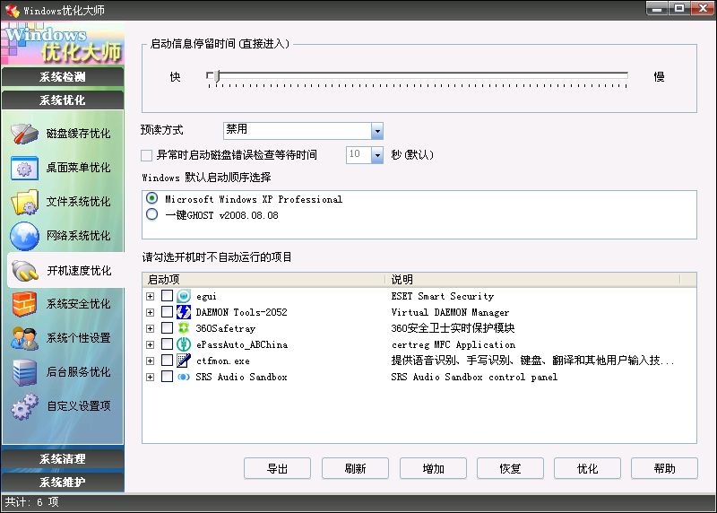Expand the egui tree node
This screenshot has width=717, height=513.
click(x=150, y=297)
